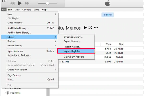
Task: Select the Podcasts sidebar icon
Action: coord(7,93)
